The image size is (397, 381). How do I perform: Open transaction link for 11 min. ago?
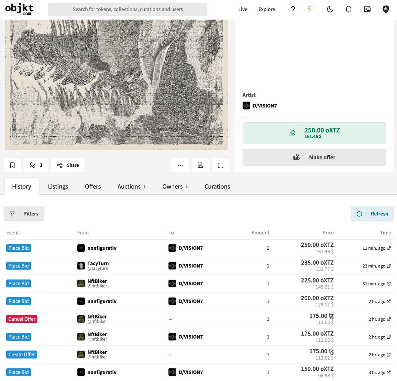[x=389, y=248]
